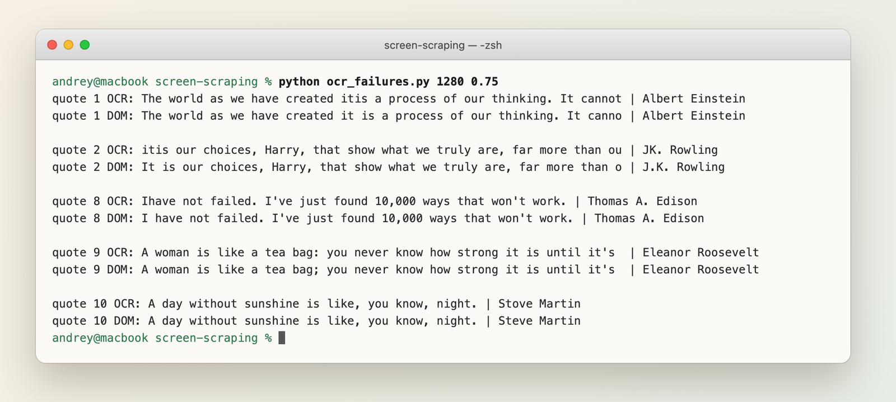Click the 'quote 2 DOM:' line label

[x=93, y=167]
